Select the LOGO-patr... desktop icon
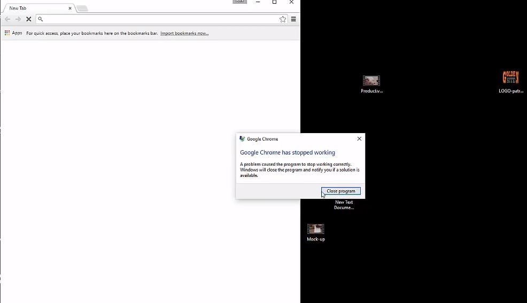 click(x=511, y=82)
